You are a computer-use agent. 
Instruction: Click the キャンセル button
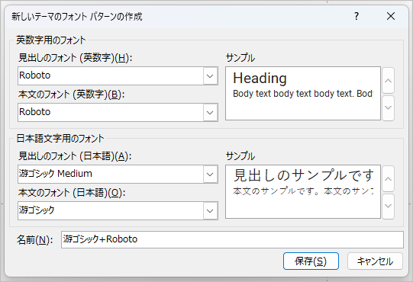click(375, 261)
